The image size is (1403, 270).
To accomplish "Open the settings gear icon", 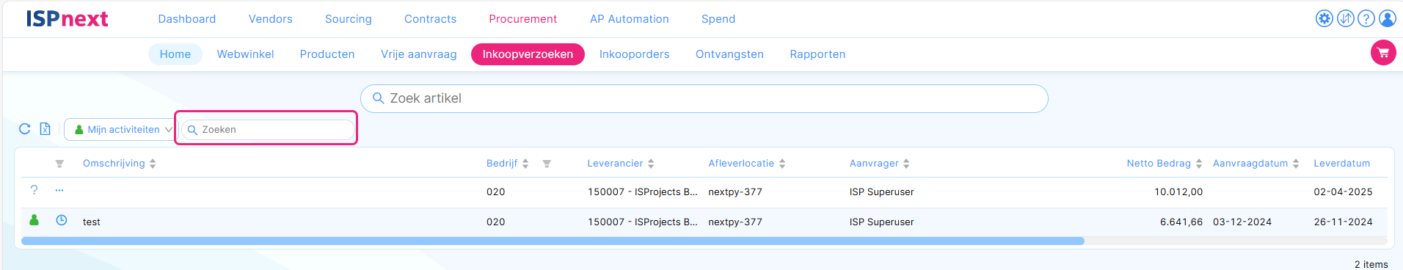I will point(1324,18).
